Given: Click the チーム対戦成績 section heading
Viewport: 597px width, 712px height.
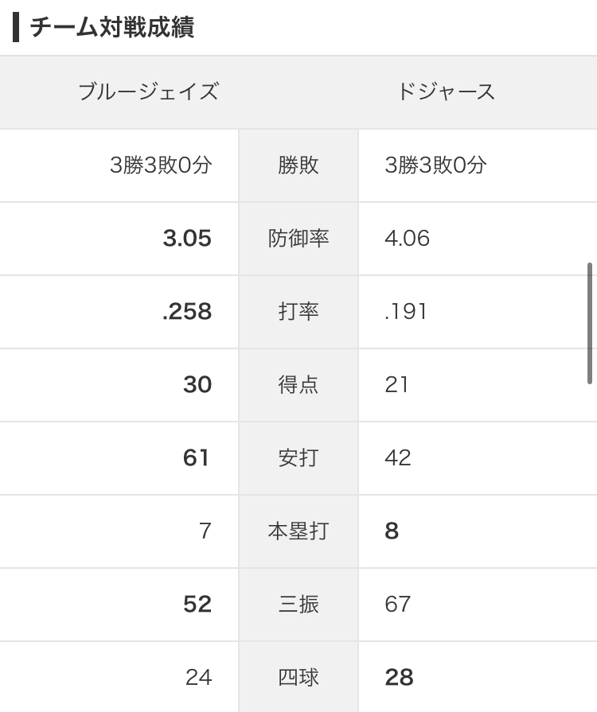Looking at the screenshot, I should click(111, 28).
